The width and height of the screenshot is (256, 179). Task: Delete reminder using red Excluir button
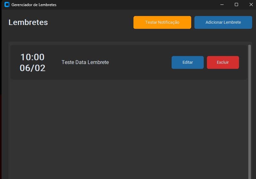pos(223,62)
